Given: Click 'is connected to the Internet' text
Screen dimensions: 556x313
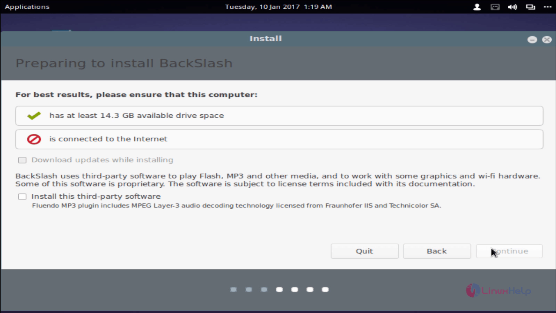Looking at the screenshot, I should click(x=108, y=139).
